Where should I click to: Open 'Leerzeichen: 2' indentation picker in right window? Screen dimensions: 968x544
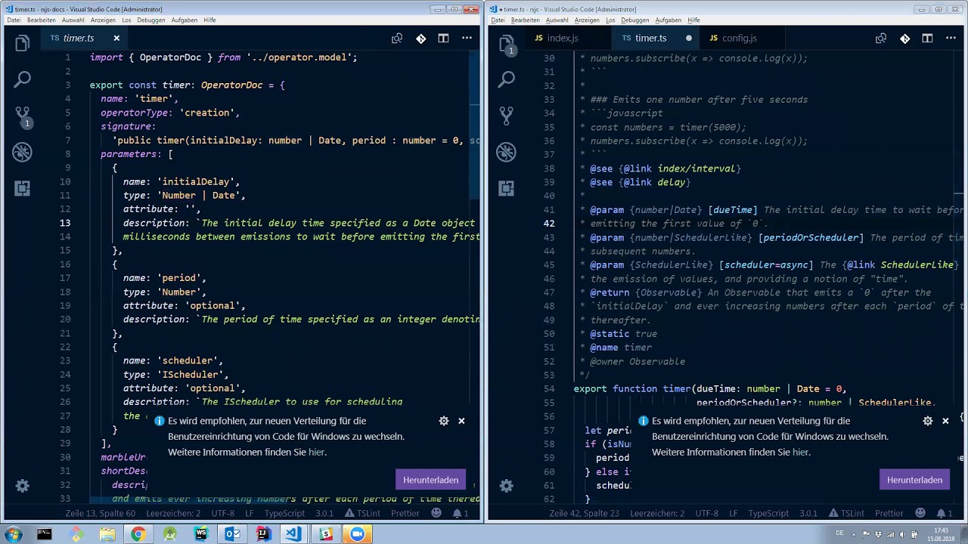point(658,513)
